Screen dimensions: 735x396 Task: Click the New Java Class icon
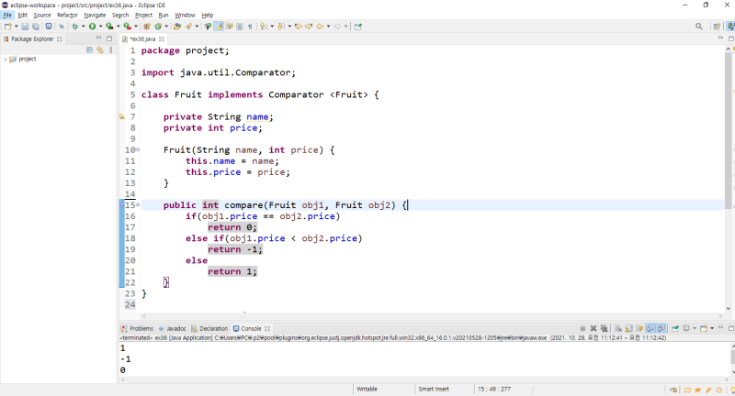point(158,27)
